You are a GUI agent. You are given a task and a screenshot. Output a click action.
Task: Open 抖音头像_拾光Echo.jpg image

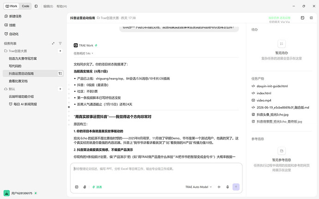click(272, 115)
